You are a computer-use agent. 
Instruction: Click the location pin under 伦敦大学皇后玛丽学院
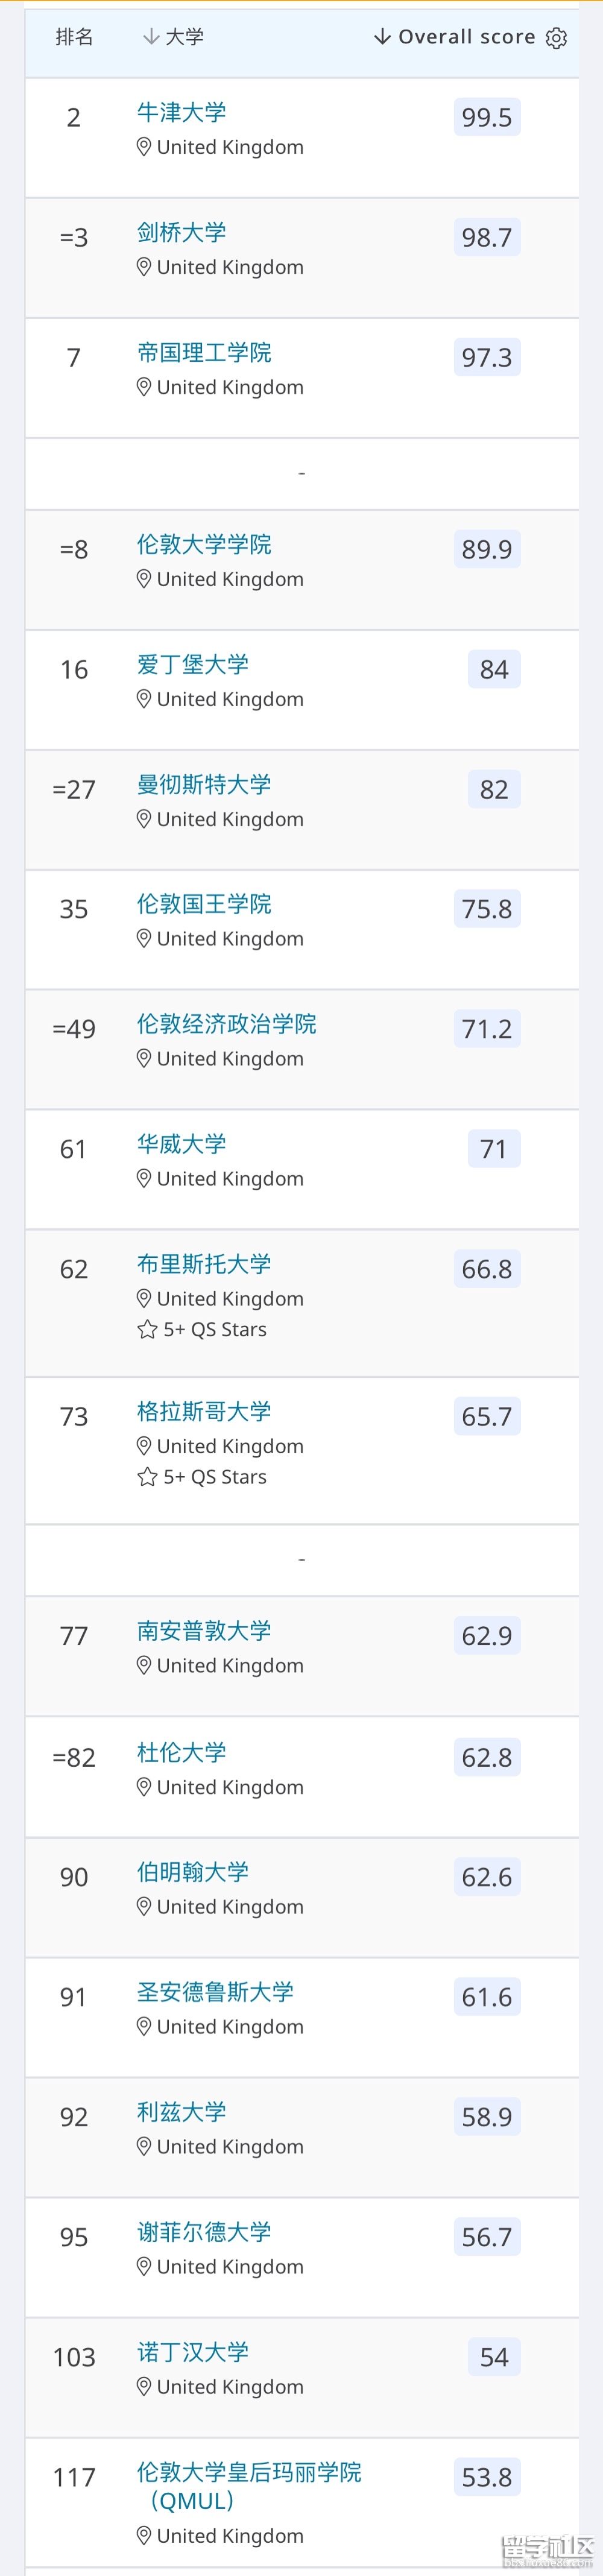tap(143, 2535)
